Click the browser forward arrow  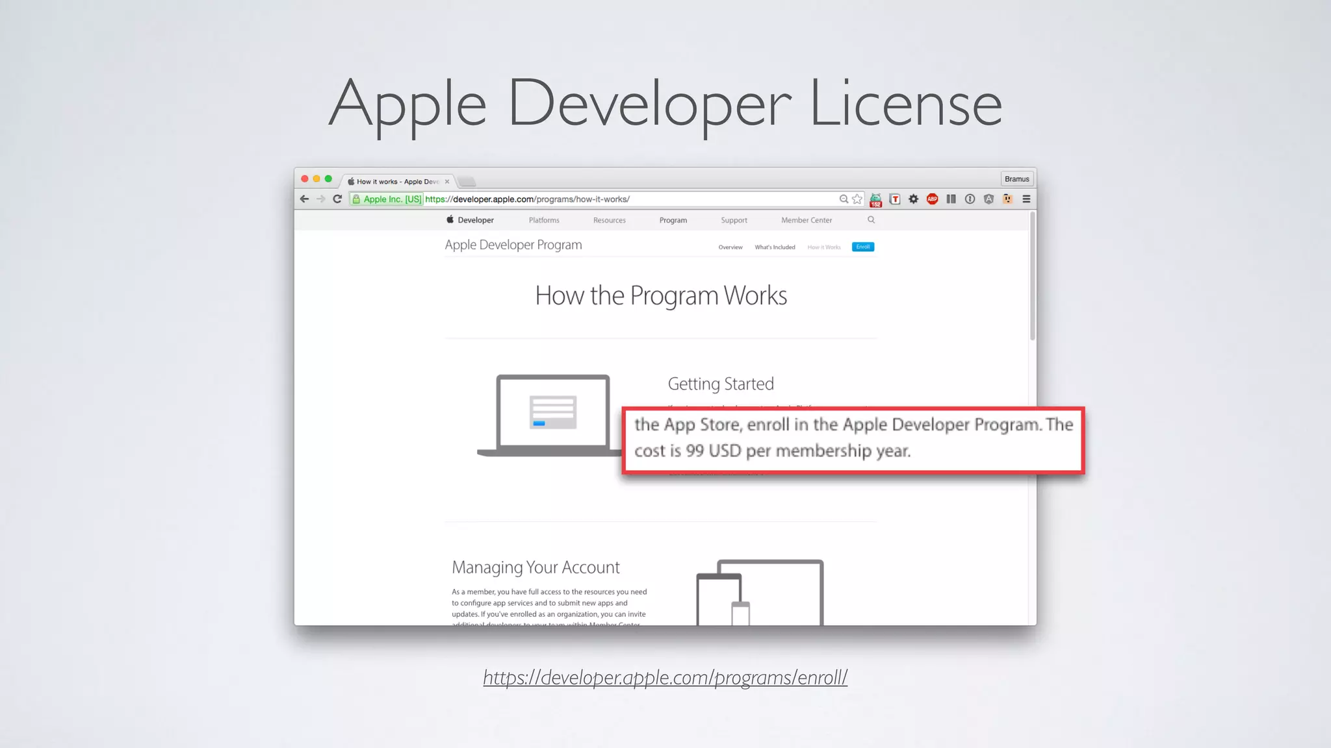pyautogui.click(x=321, y=199)
